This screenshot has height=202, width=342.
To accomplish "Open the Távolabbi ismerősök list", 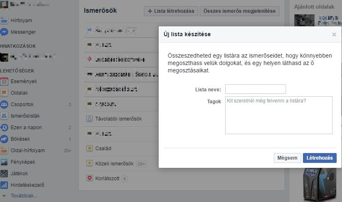I will pyautogui.click(x=118, y=119).
